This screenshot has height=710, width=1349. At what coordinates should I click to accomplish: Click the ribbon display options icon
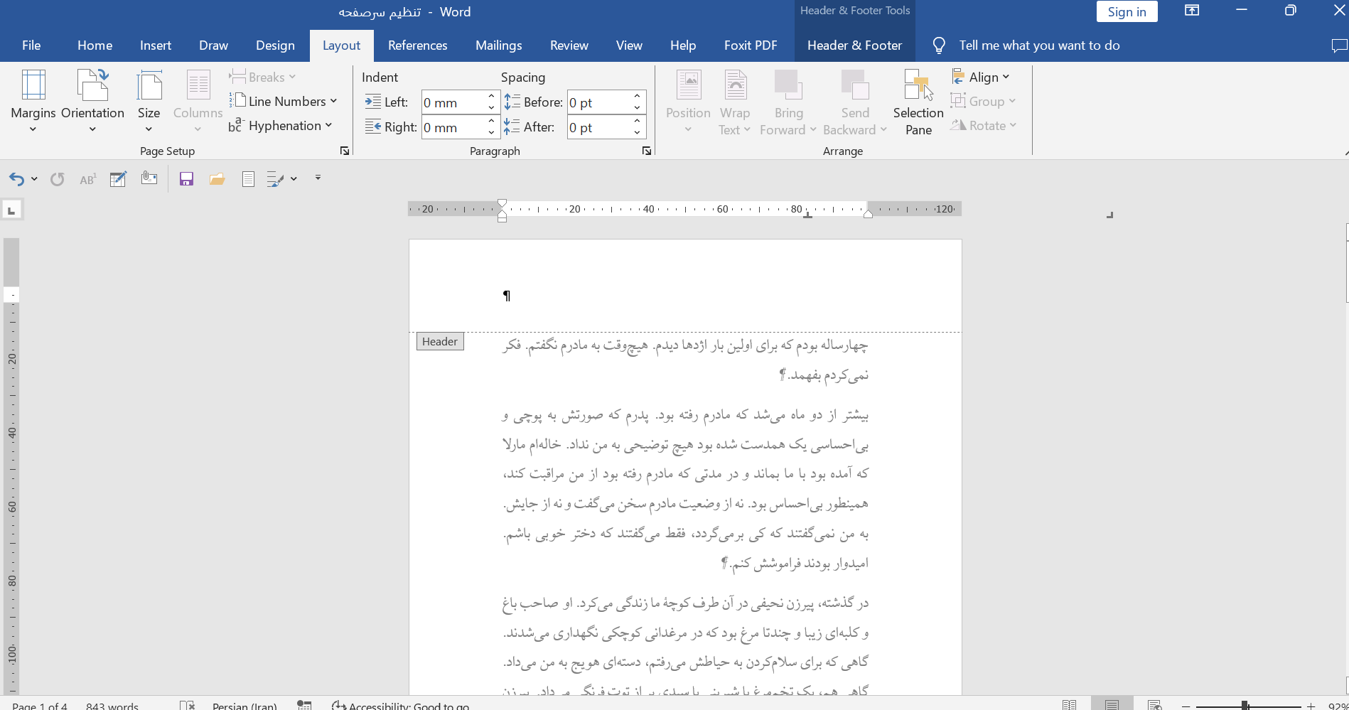(x=1192, y=11)
